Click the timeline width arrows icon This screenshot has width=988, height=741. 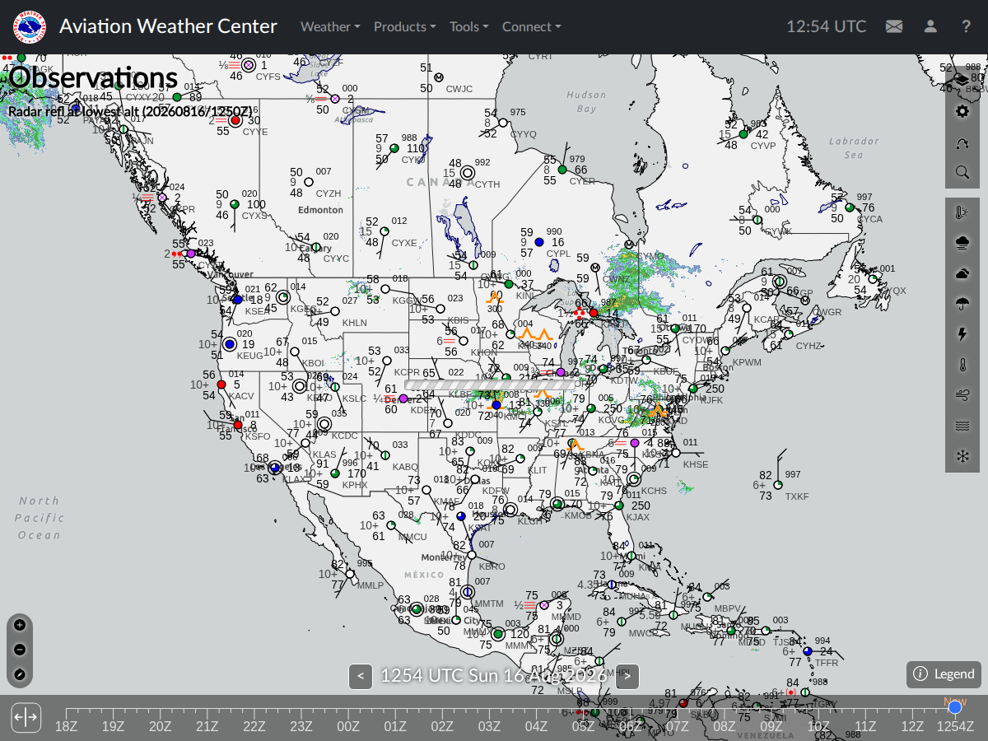[x=26, y=717]
